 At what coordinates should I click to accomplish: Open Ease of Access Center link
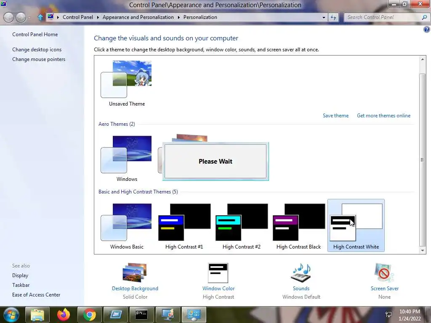point(36,295)
